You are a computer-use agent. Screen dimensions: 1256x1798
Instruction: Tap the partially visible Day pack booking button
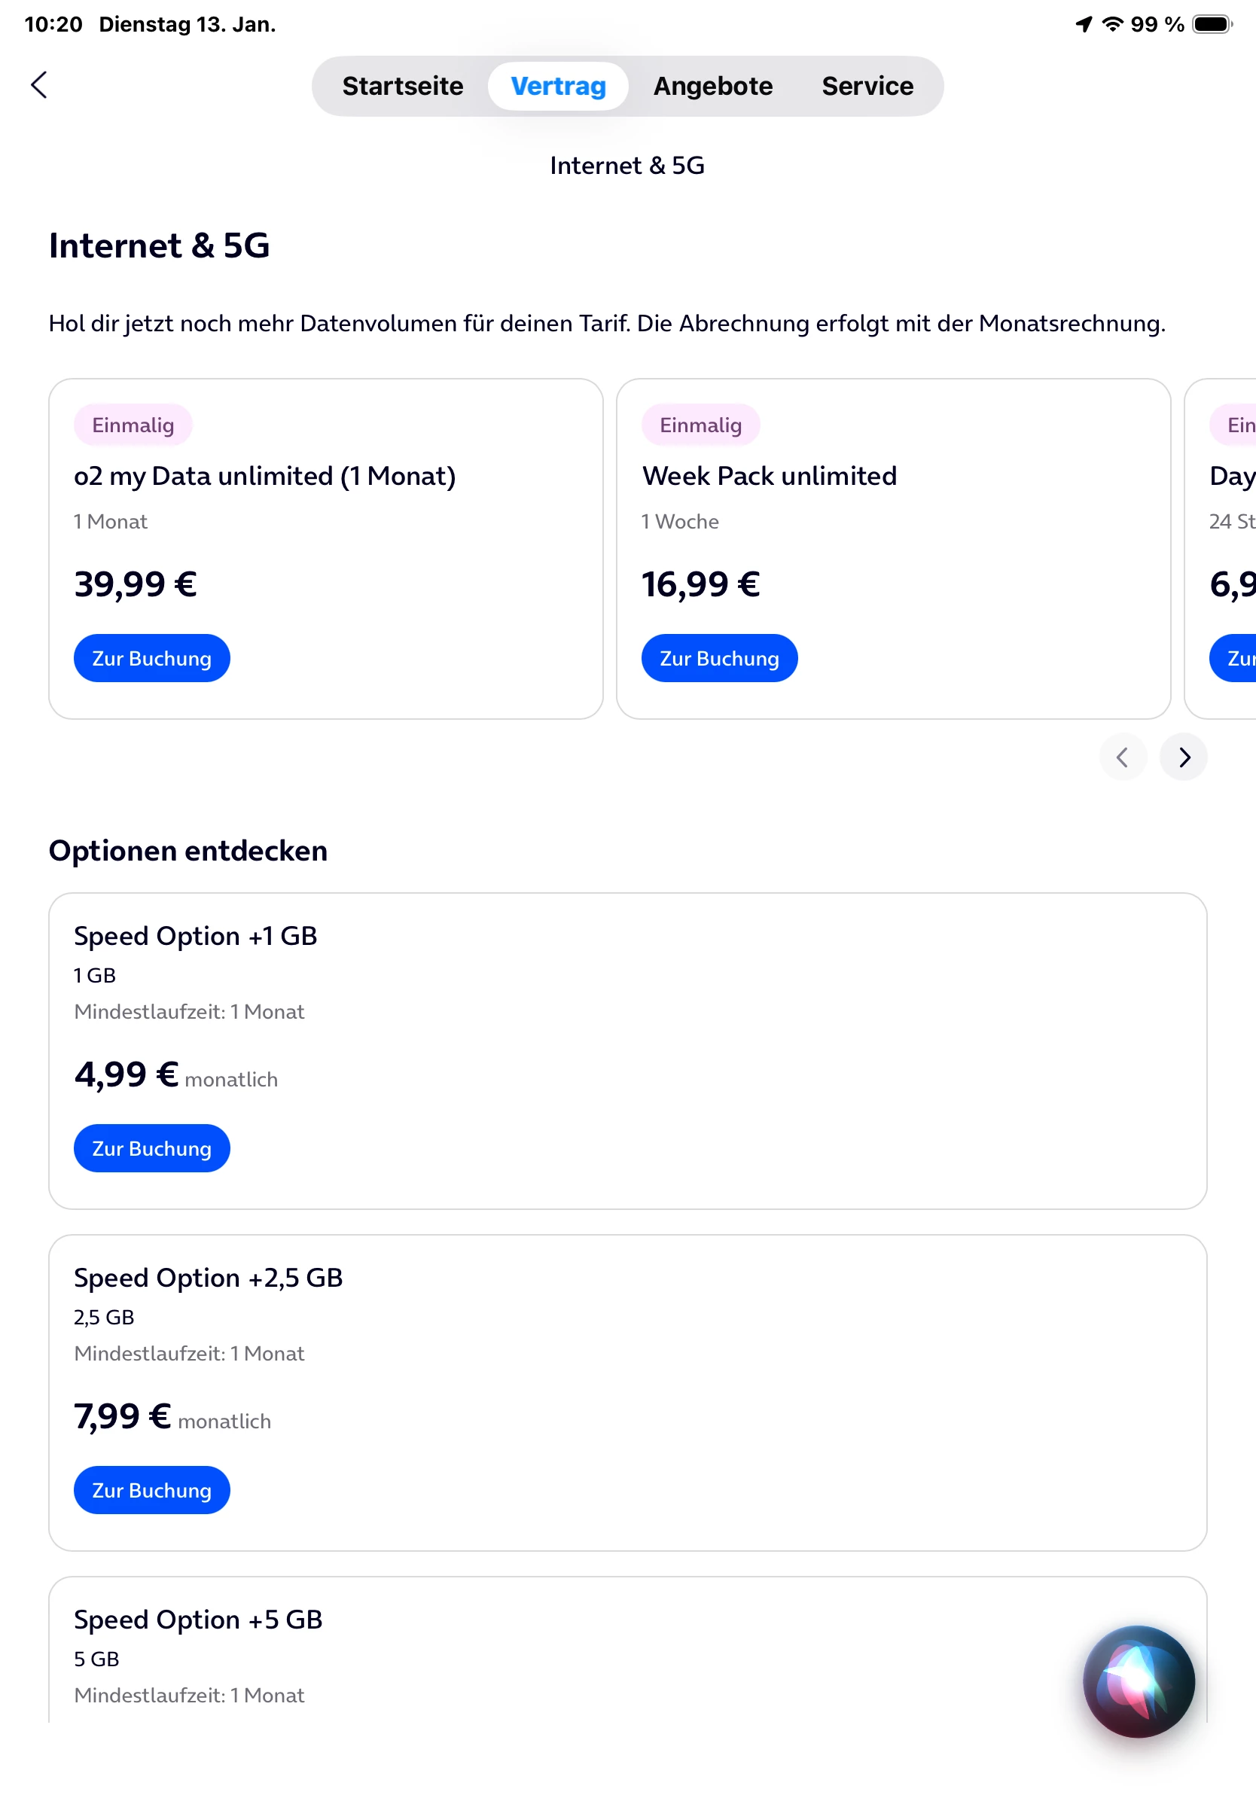pos(1237,658)
